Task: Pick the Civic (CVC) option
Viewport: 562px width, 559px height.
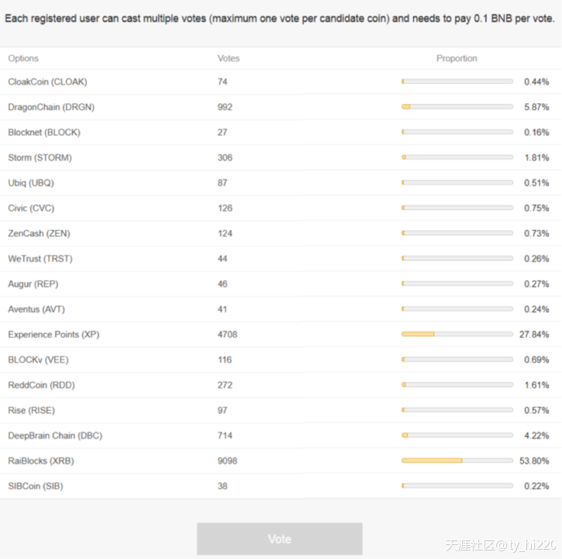Action: (31, 208)
